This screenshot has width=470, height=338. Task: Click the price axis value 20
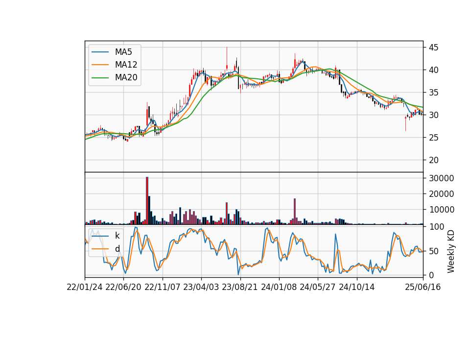click(x=434, y=160)
